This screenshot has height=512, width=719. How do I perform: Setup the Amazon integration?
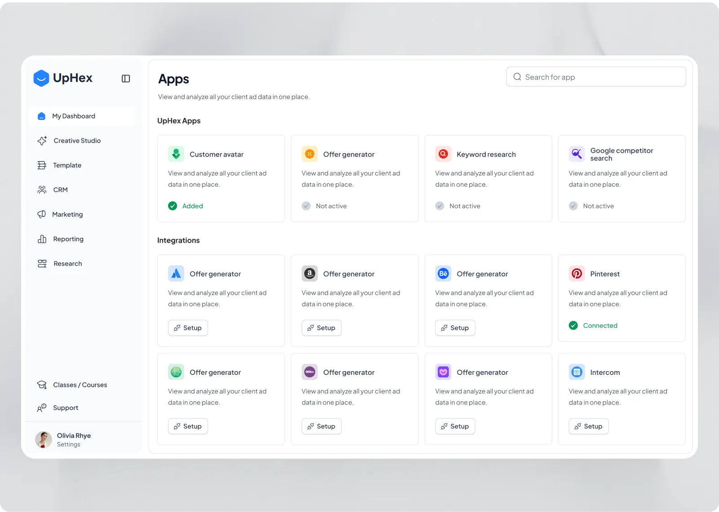click(321, 328)
